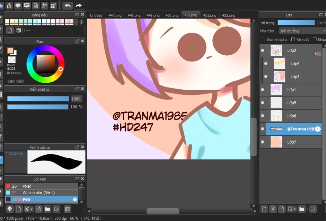Switch to the 450.png tab
326x221 pixels.
click(x=172, y=15)
